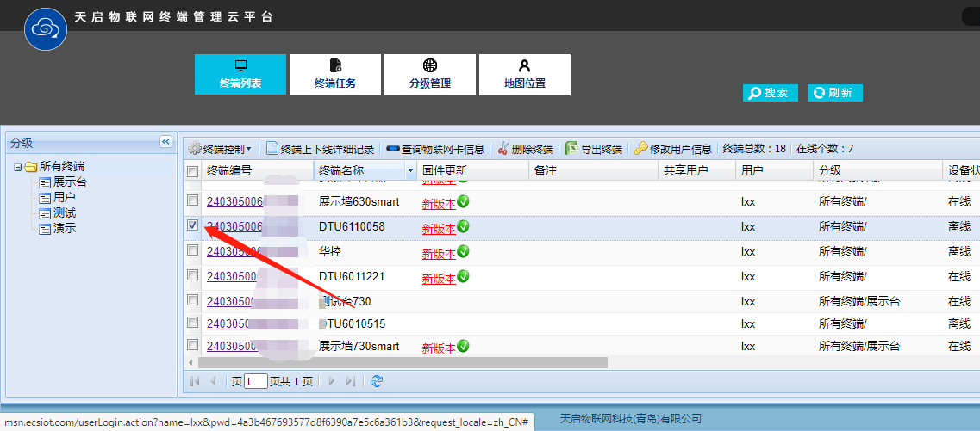
Task: Click green check icon in 展示墙730smart row
Action: click(463, 345)
